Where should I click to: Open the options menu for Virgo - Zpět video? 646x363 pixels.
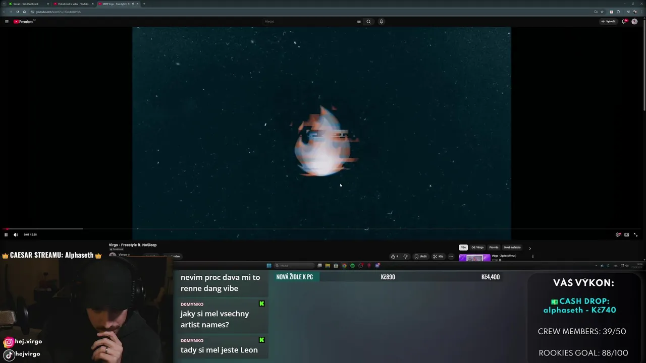(x=532, y=256)
